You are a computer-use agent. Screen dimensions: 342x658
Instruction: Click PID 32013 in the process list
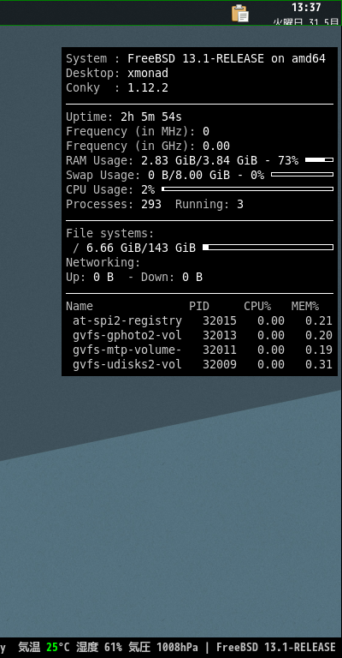[220, 335]
